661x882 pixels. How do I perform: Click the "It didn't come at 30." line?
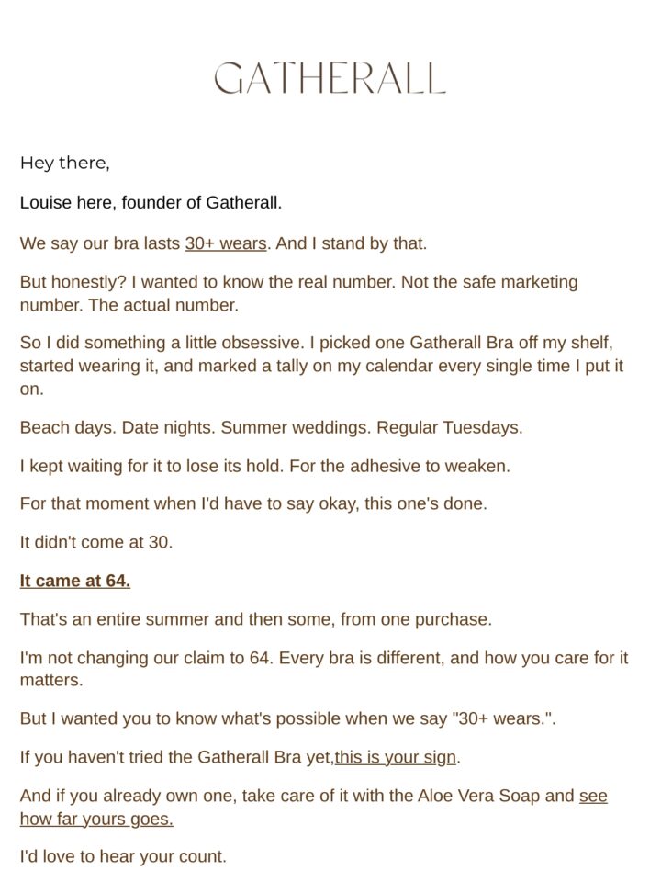96,542
